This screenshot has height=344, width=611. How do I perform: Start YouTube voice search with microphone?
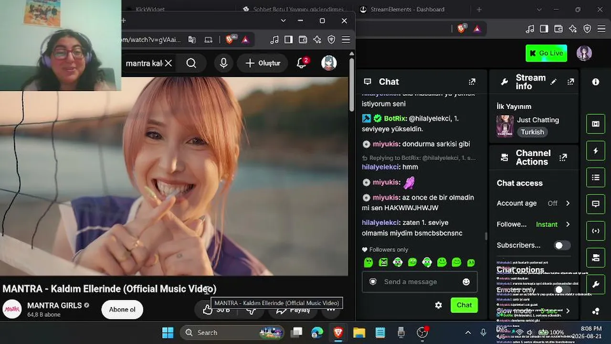(223, 63)
